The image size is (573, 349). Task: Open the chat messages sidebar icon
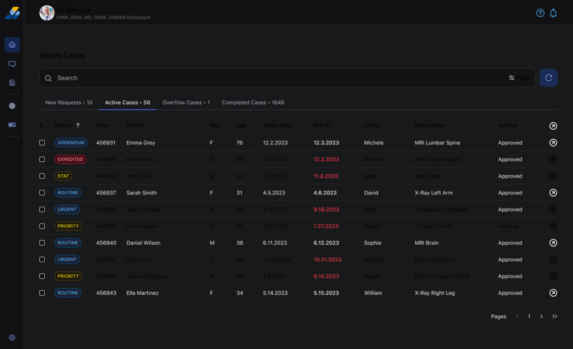click(12, 64)
